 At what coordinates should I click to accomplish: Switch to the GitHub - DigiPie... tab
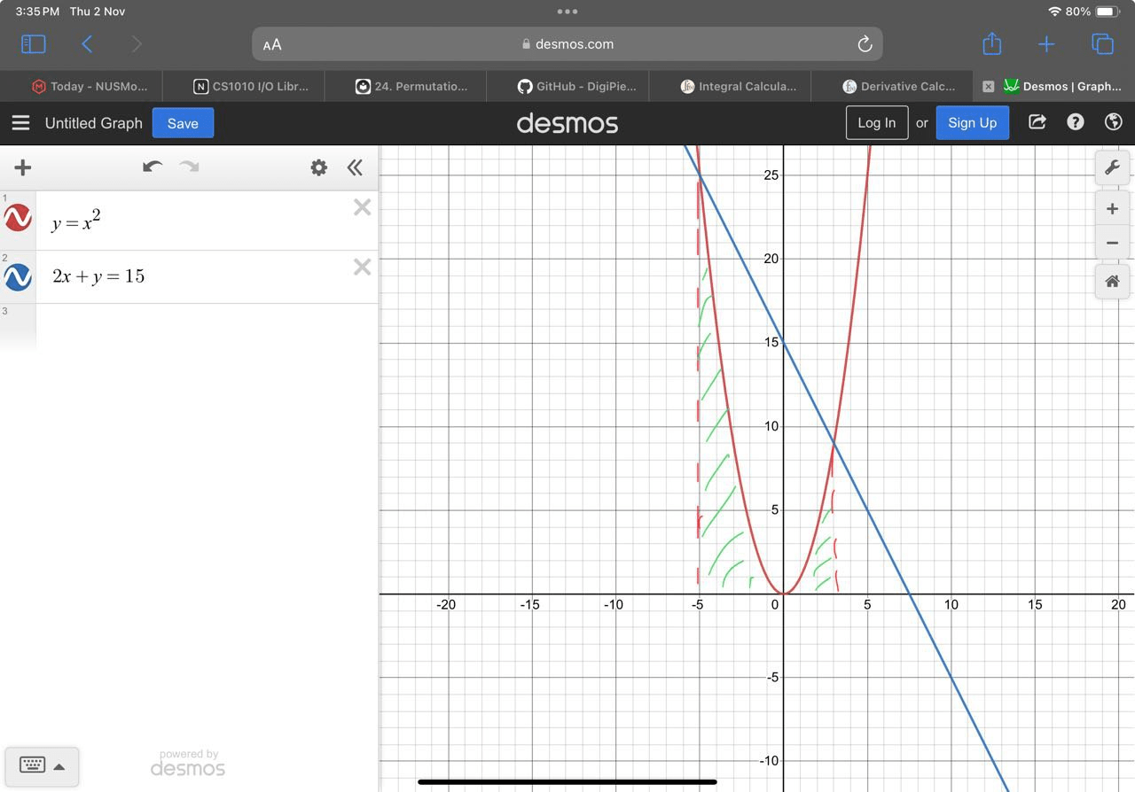pyautogui.click(x=568, y=86)
